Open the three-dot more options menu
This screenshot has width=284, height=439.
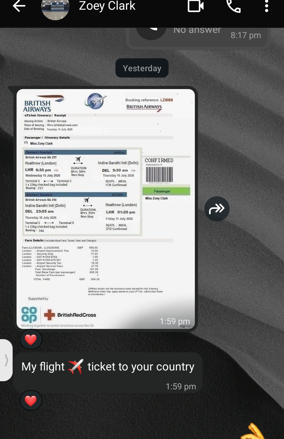coord(266,6)
